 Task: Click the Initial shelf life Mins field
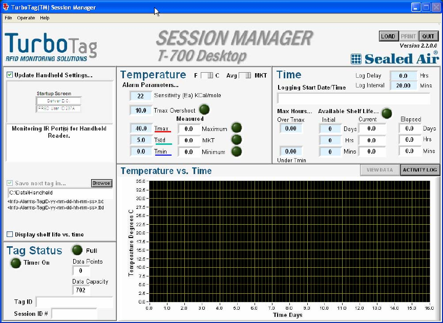tap(330, 152)
